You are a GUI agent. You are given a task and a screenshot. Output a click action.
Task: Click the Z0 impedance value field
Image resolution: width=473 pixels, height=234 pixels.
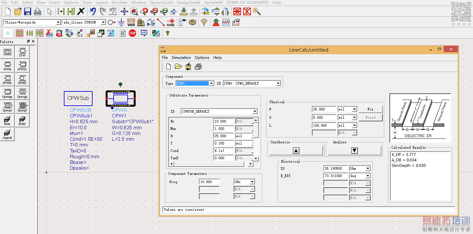(x=335, y=168)
